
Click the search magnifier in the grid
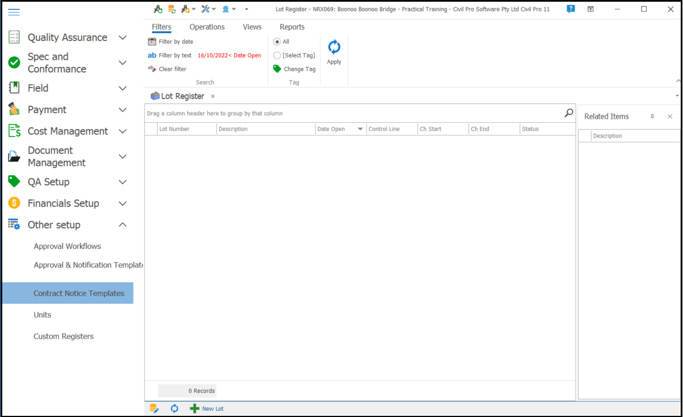tap(568, 113)
